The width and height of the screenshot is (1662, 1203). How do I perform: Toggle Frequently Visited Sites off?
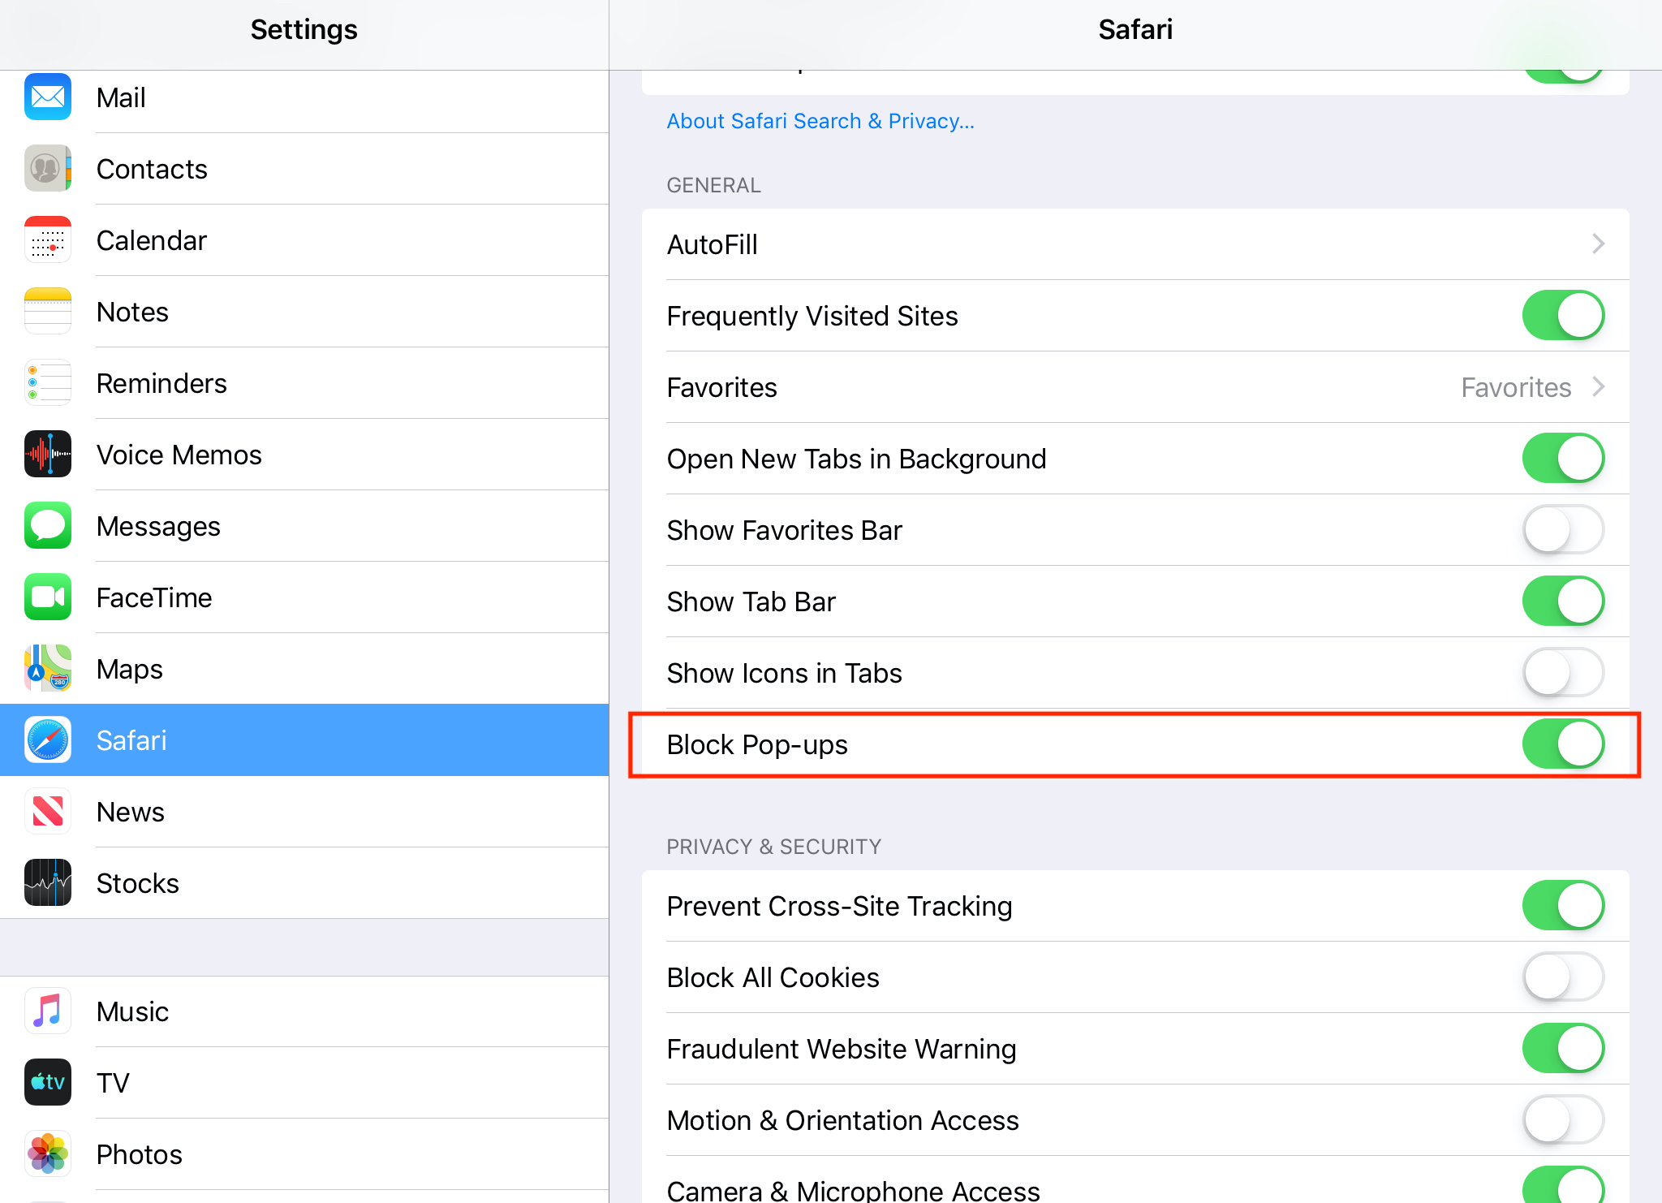[1563, 316]
